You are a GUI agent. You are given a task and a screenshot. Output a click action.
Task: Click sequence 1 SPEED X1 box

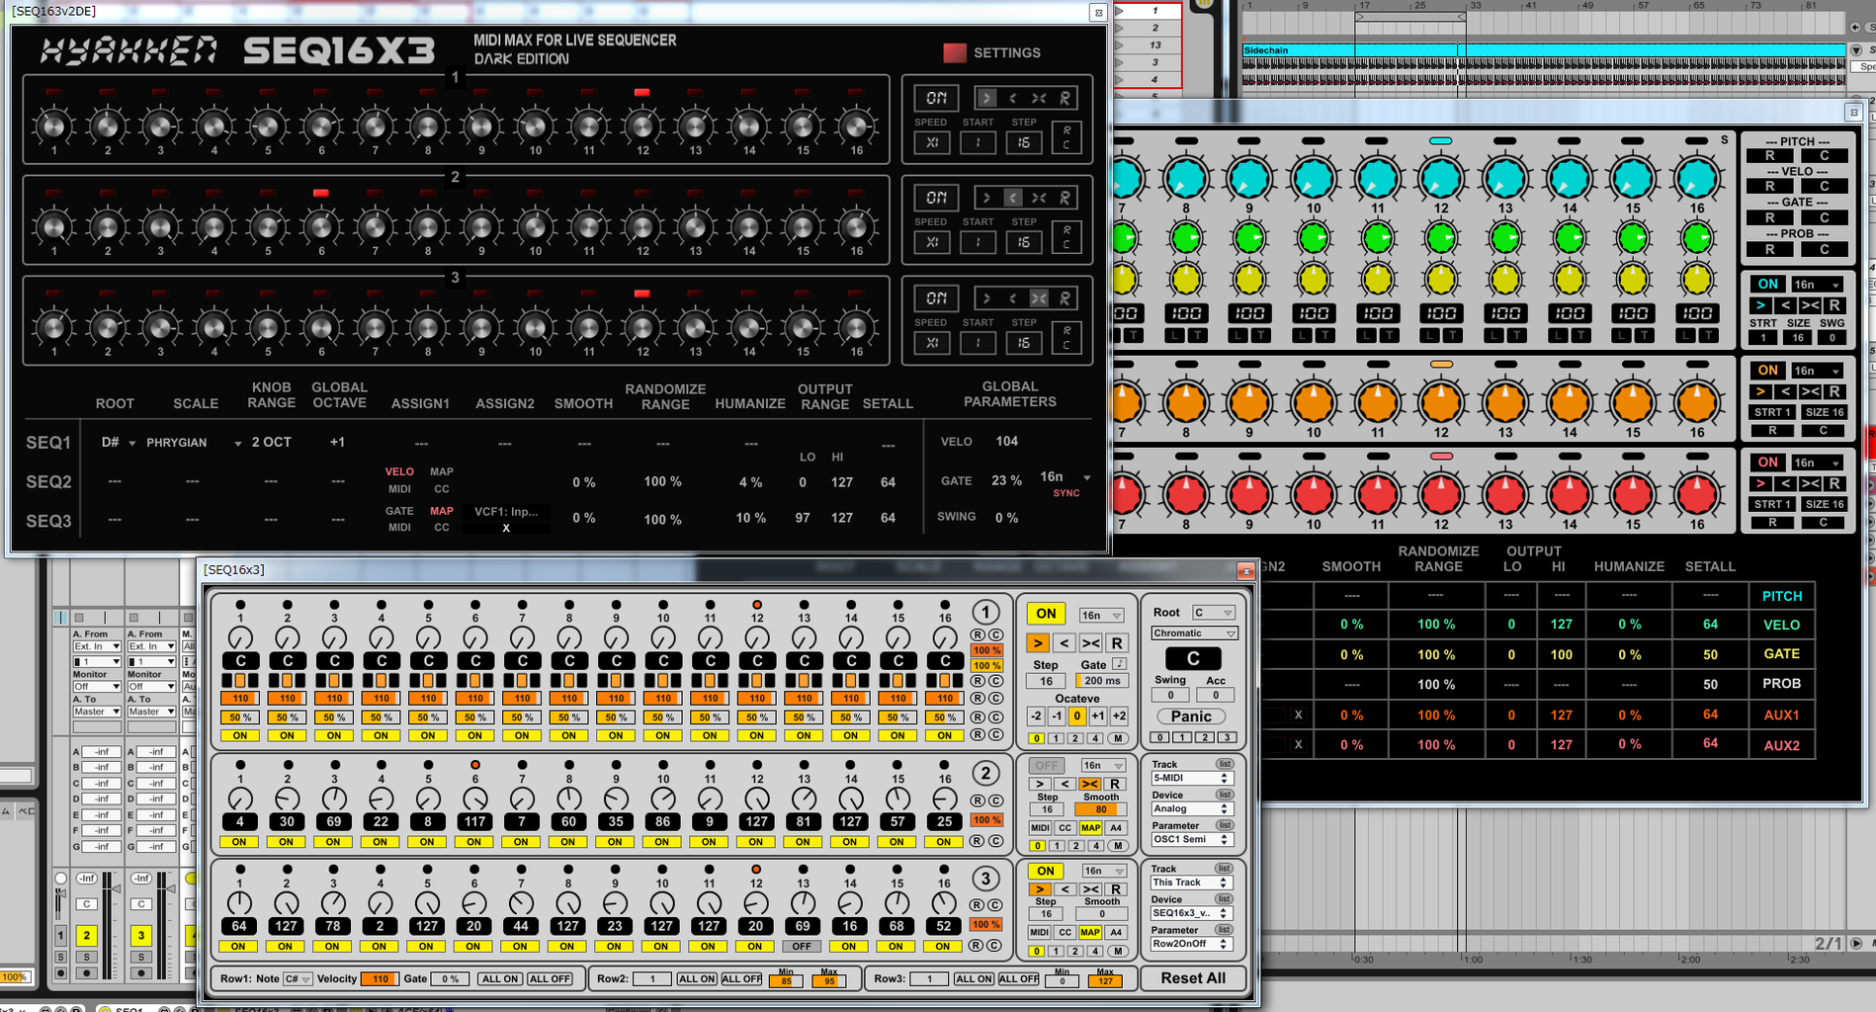click(x=932, y=142)
